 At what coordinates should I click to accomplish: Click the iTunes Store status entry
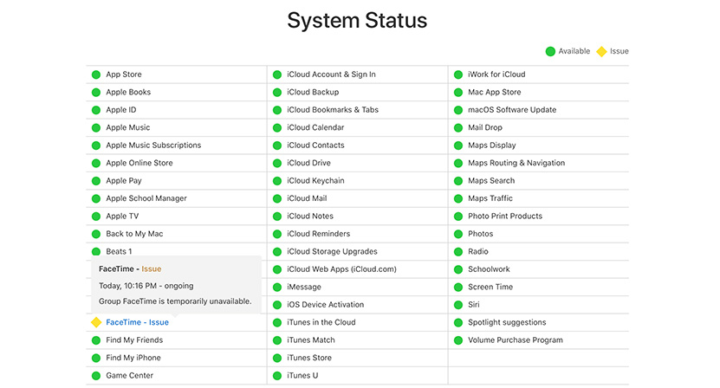(357, 358)
